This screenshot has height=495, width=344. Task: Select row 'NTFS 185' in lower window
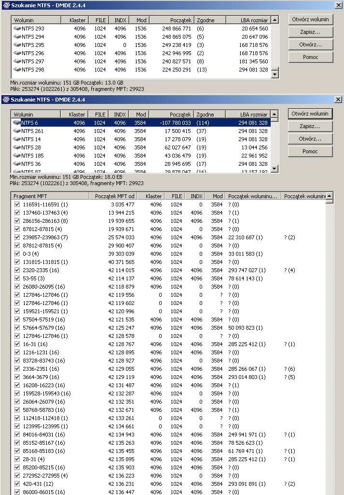pyautogui.click(x=140, y=155)
